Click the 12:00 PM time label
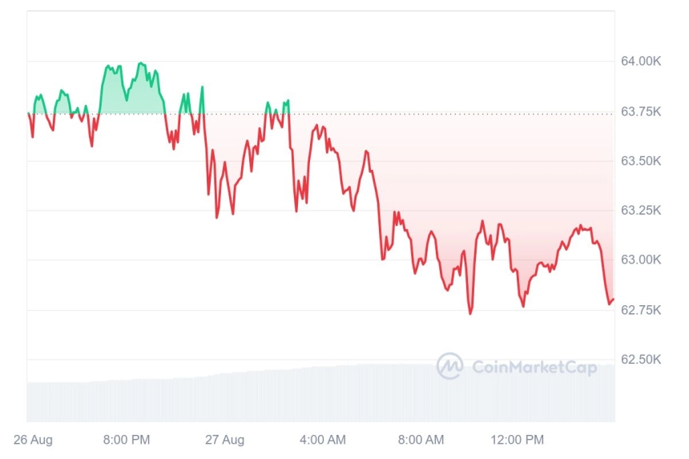This screenshot has width=689, height=459. (518, 440)
